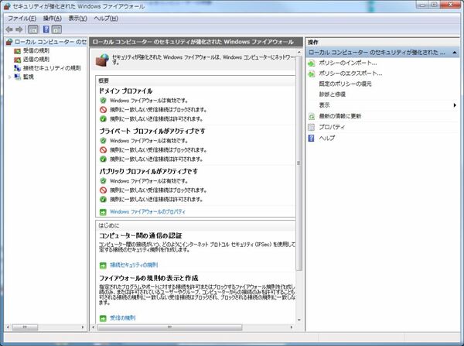
Task: Click the Forward arrow toolbar icon
Action: 19,29
